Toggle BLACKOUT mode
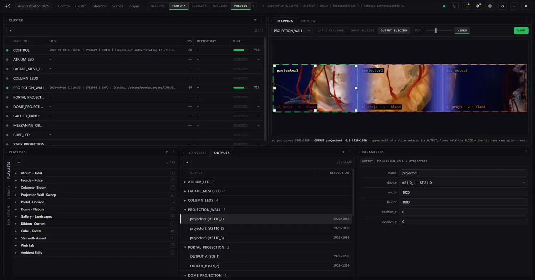 point(158,6)
